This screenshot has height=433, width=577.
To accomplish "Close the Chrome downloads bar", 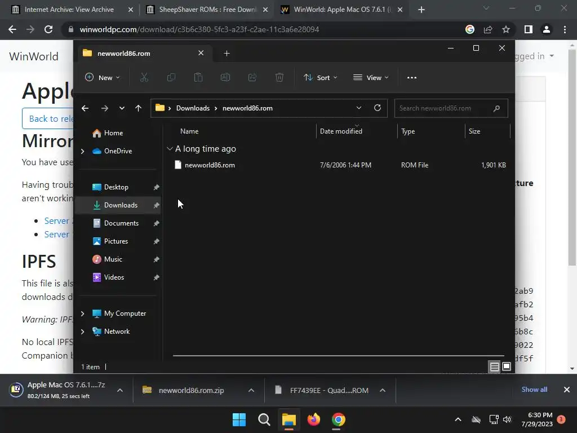I will 567,390.
